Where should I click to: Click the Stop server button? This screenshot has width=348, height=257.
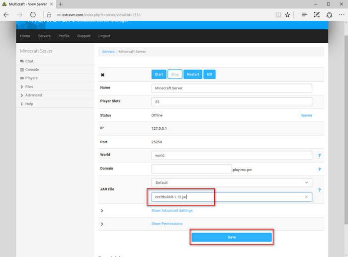(175, 75)
